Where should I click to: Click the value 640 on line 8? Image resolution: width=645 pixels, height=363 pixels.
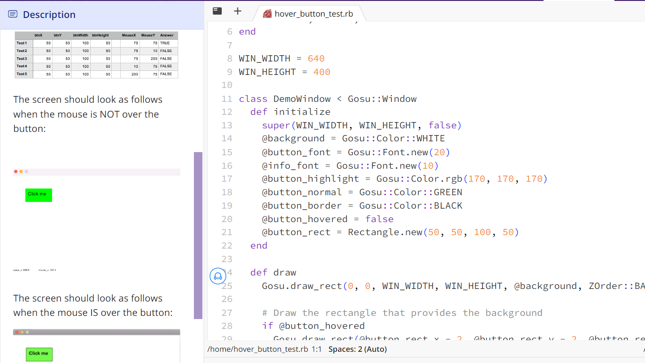click(x=315, y=58)
